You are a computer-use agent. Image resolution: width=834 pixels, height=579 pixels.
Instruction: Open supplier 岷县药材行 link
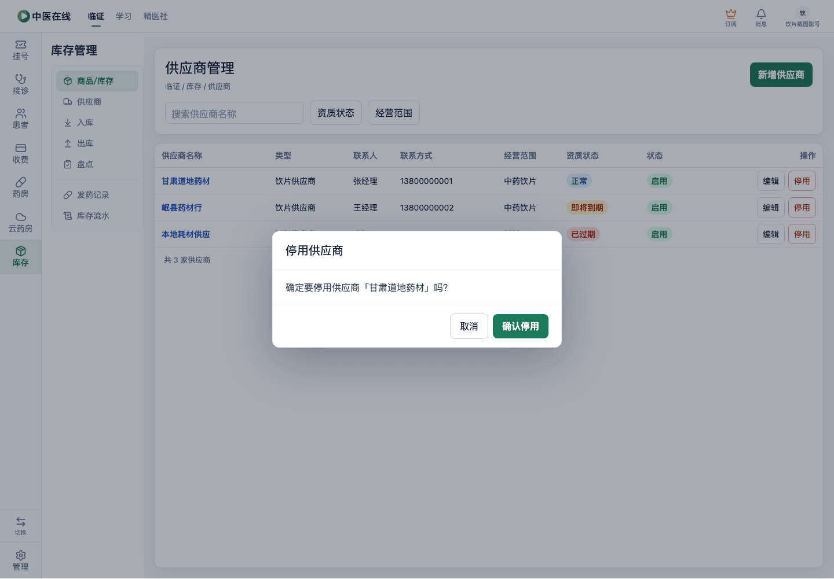pos(182,208)
